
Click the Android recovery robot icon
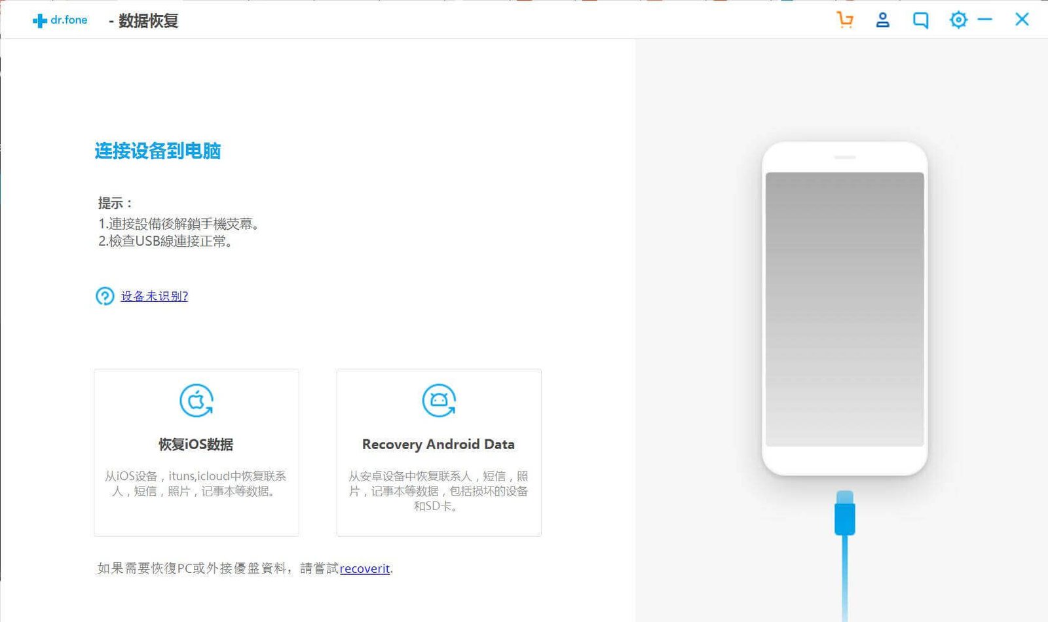pyautogui.click(x=439, y=400)
